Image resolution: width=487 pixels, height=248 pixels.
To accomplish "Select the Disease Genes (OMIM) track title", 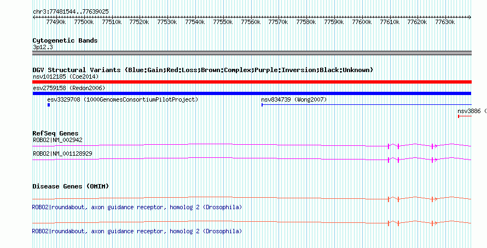I will (x=71, y=187).
